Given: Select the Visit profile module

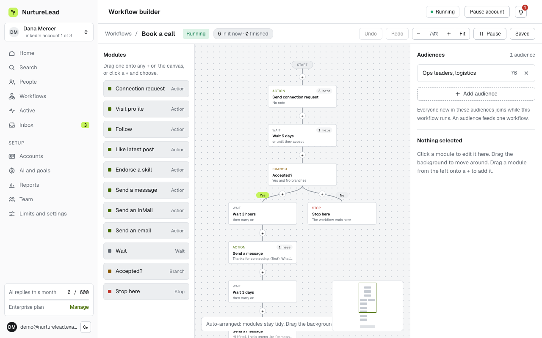Looking at the screenshot, I should 146,109.
